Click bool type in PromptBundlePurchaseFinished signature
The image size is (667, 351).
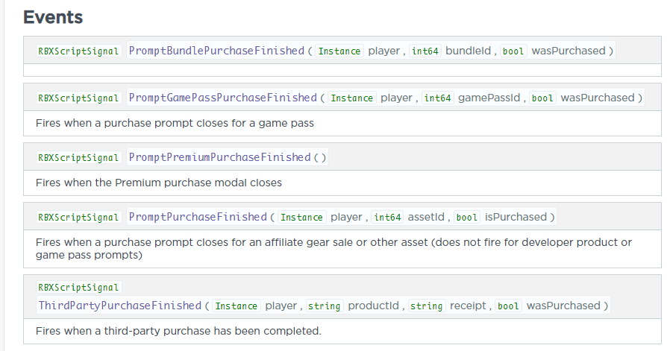pos(513,51)
